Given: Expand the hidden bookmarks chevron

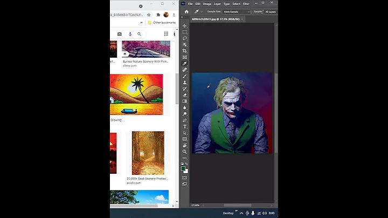Looking at the screenshot, I should (x=142, y=23).
